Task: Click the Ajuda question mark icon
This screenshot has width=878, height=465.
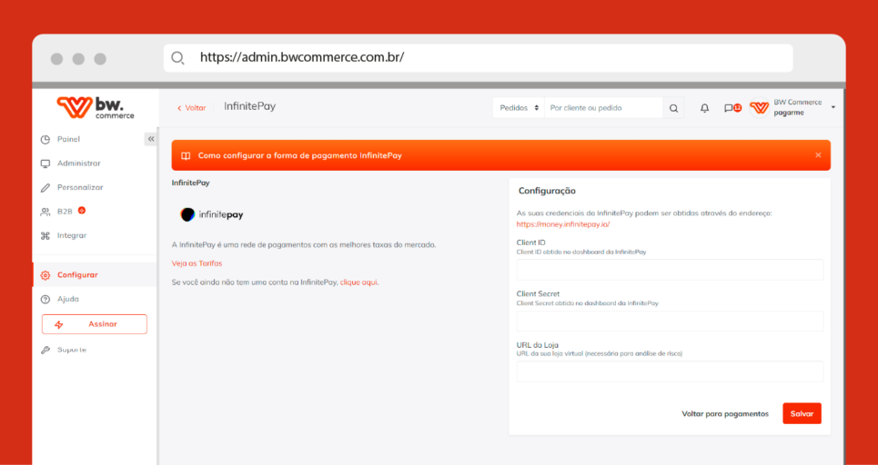Action: [45, 300]
